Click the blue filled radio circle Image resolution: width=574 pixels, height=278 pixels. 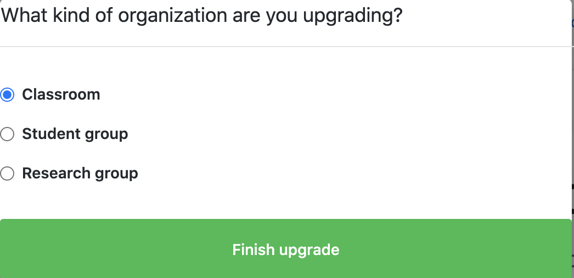pos(7,95)
